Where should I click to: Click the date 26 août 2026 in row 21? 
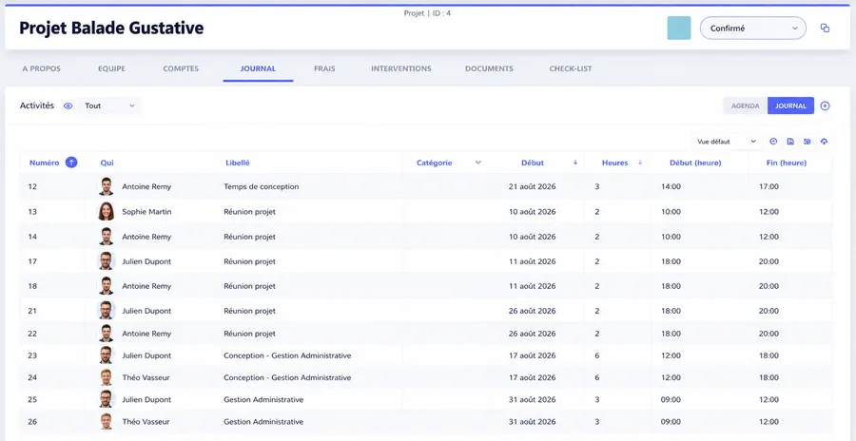click(532, 311)
